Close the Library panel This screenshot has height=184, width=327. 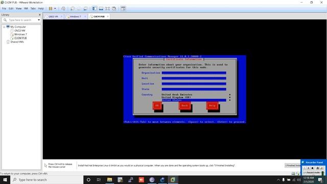40,15
